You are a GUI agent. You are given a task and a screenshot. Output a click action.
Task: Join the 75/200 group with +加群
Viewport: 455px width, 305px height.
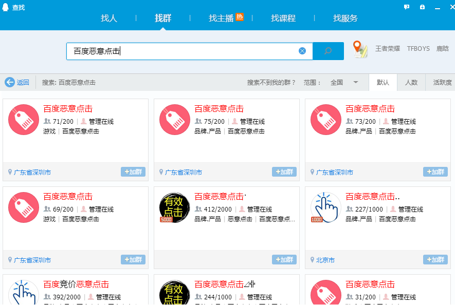click(284, 172)
